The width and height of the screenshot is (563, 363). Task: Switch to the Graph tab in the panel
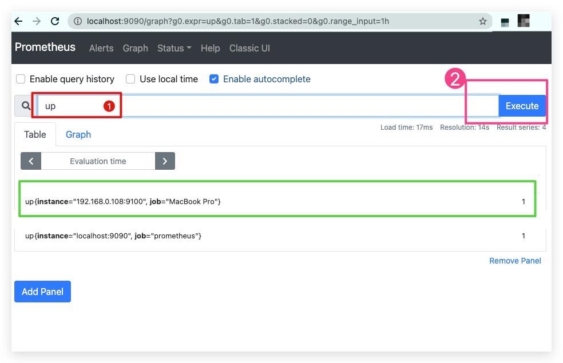78,134
